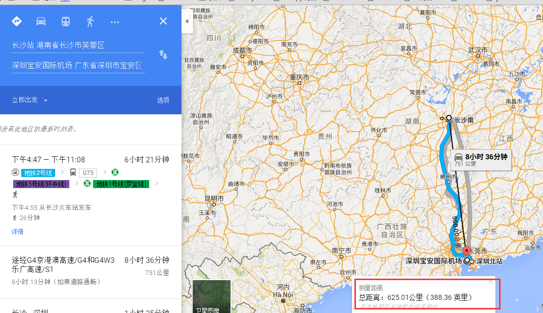The width and height of the screenshot is (543, 313).
Task: Click the 下午4:55 从长沙火车站发车 line
Action: 52,207
